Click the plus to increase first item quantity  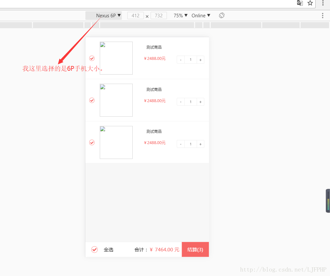200,60
